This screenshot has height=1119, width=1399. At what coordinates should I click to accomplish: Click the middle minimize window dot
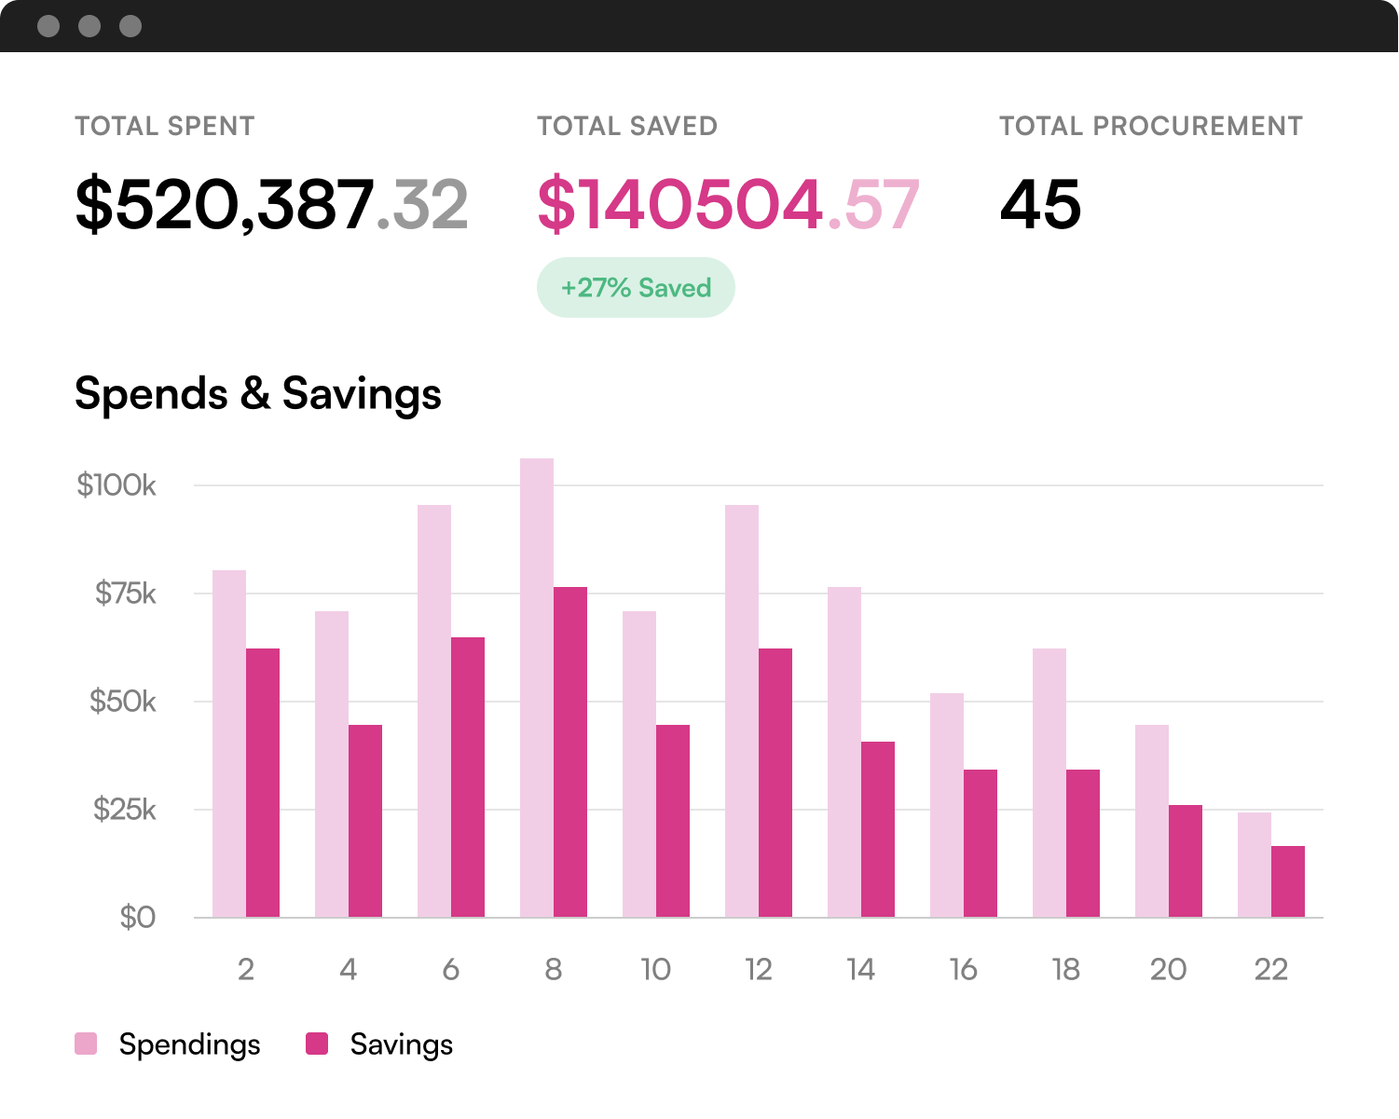89,26
